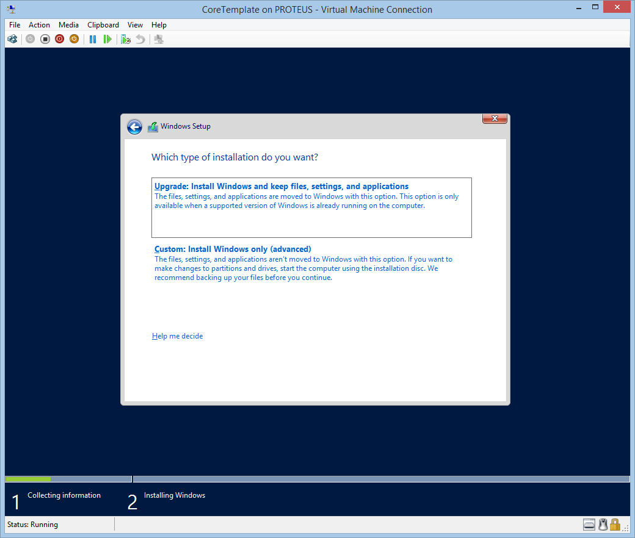Open the Action menu
Image resolution: width=635 pixels, height=538 pixels.
39,25
